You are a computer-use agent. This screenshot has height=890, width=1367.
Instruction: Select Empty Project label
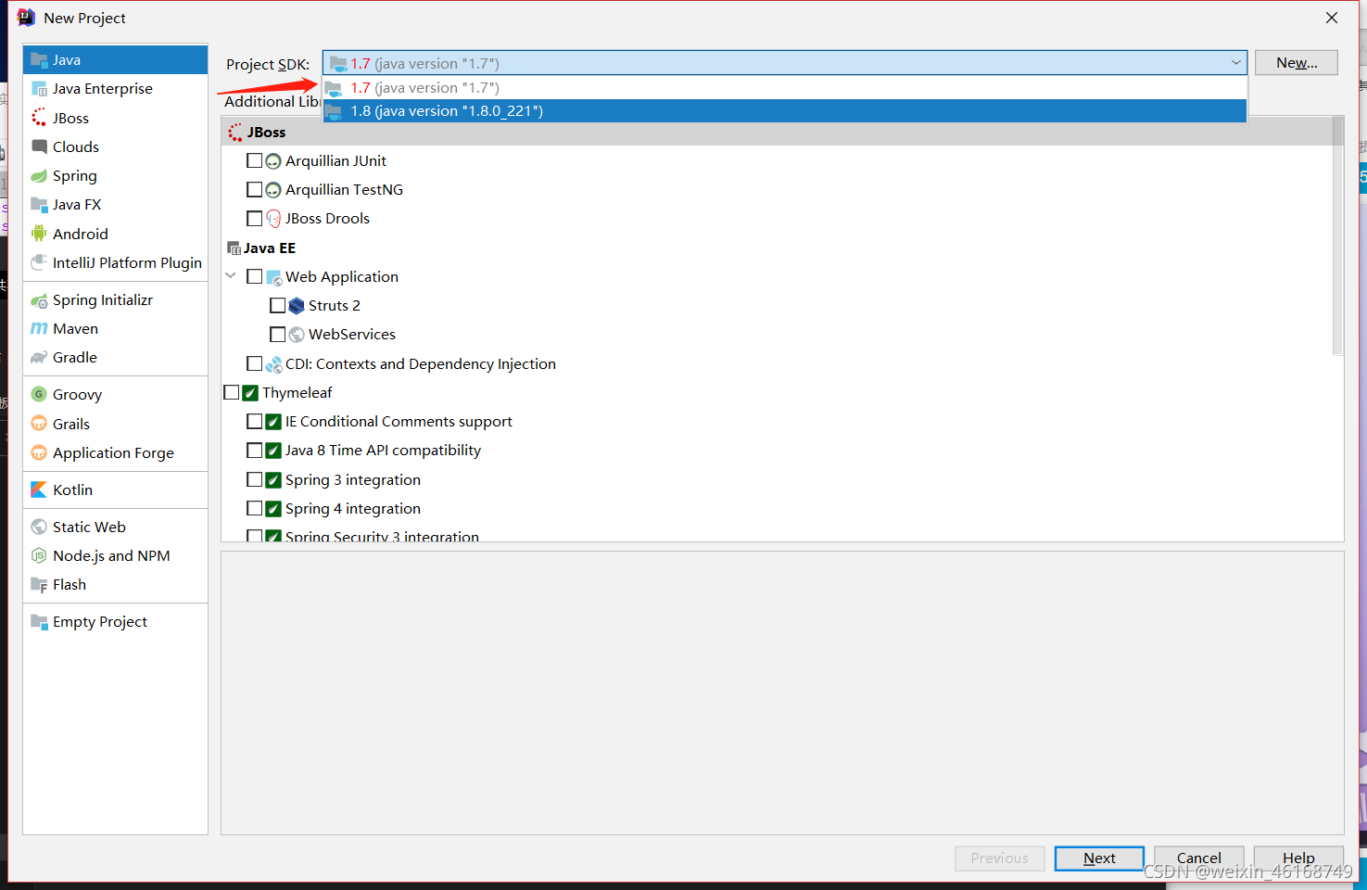(x=100, y=622)
